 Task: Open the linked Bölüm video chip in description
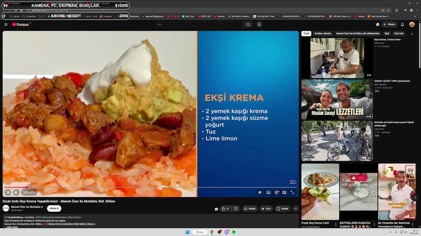tap(70, 224)
